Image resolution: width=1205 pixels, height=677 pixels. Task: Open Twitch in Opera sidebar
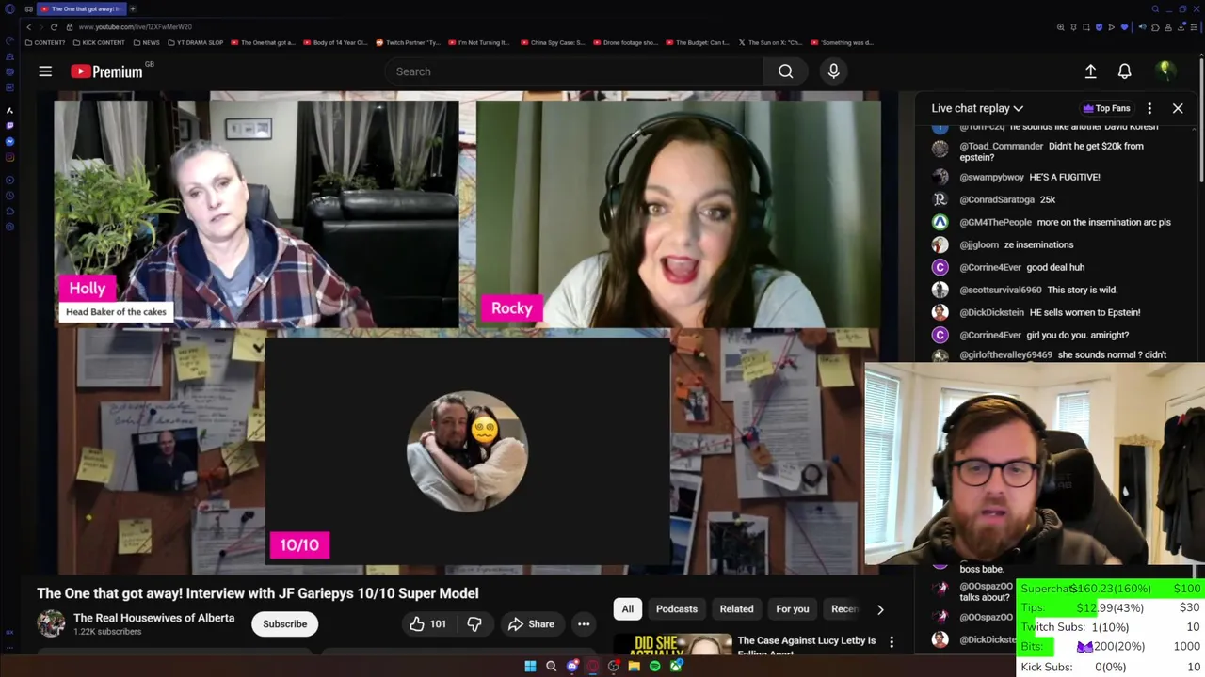click(x=9, y=125)
